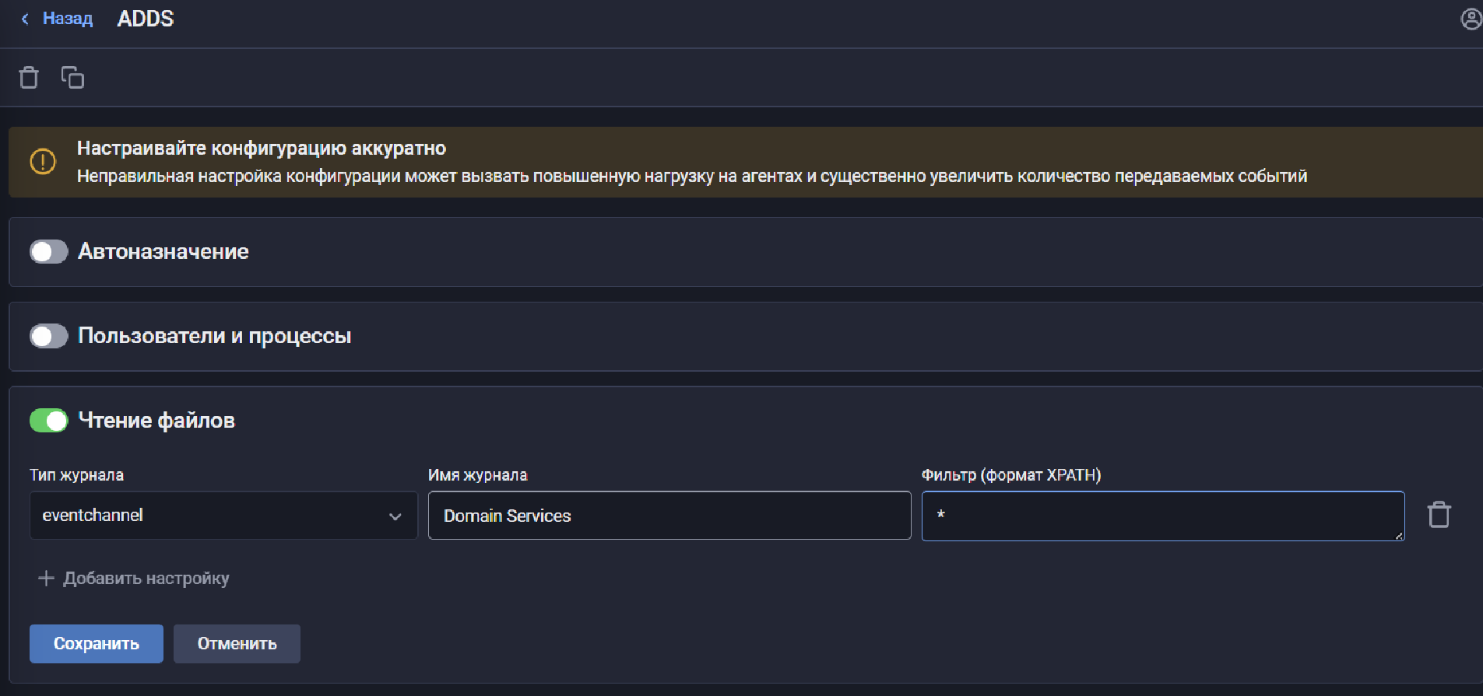Delete the ADDS configuration with toolbar trash icon
This screenshot has height=696, width=1483.
pos(29,78)
